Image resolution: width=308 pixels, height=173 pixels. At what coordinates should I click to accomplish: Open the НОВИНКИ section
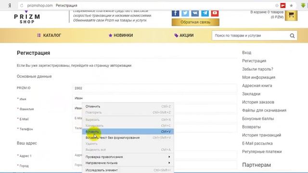tap(121, 35)
